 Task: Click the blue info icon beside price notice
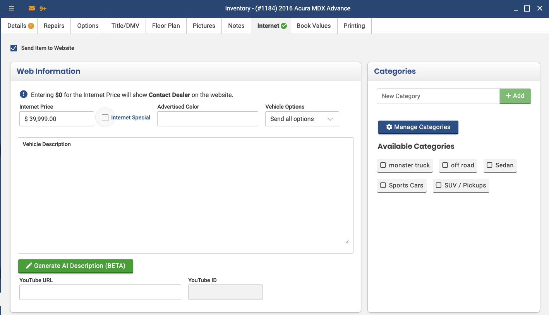tap(24, 94)
